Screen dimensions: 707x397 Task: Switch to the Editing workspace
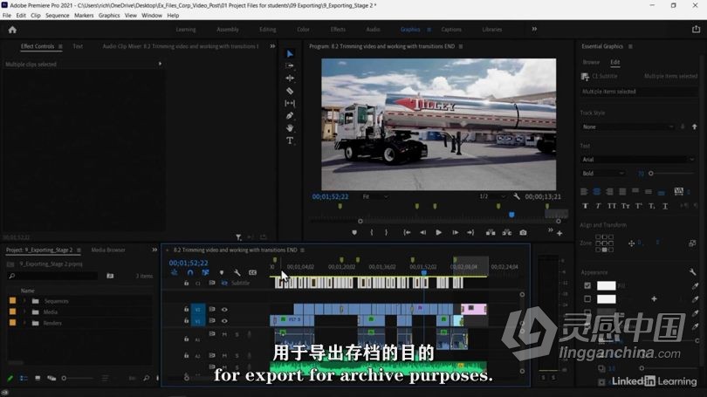pyautogui.click(x=267, y=30)
